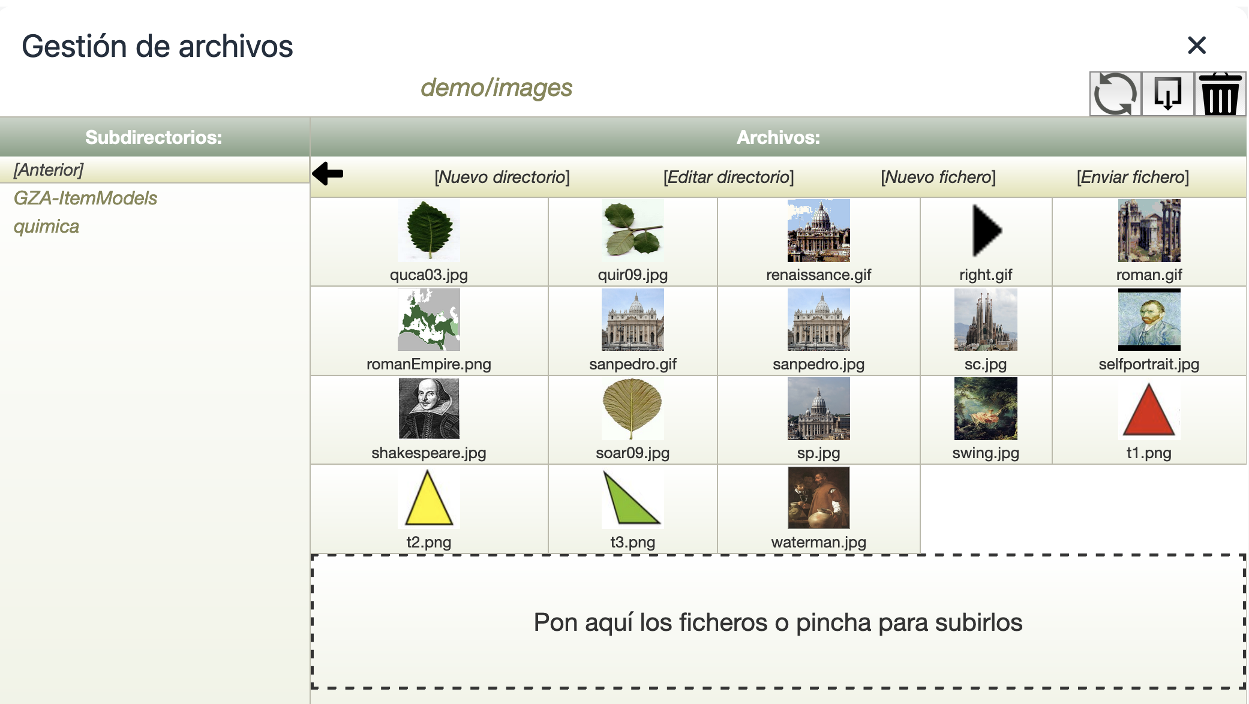Open shakespeare.jpg portrait thumbnail

point(428,408)
